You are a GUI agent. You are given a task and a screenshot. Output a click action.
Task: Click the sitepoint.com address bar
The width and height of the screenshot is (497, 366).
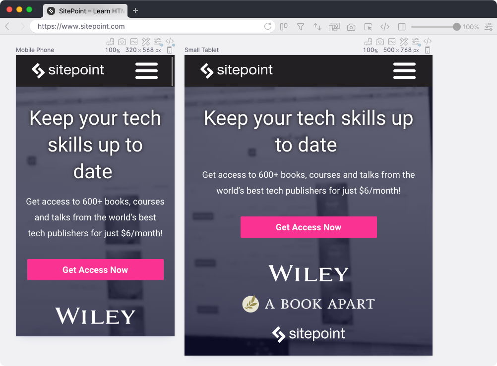[x=149, y=26]
